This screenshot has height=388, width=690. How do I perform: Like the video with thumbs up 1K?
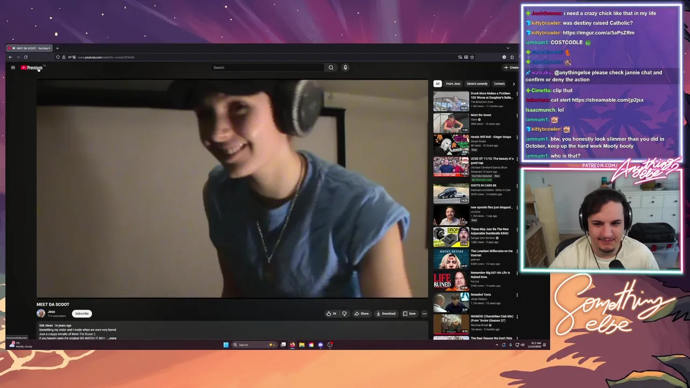point(331,314)
